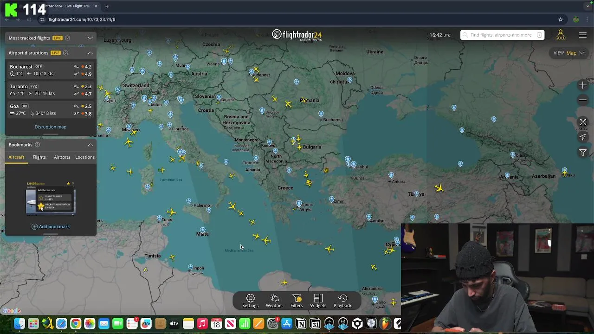This screenshot has height=334, width=594.
Task: Click the funnel filter icon on right edge
Action: coord(583,152)
